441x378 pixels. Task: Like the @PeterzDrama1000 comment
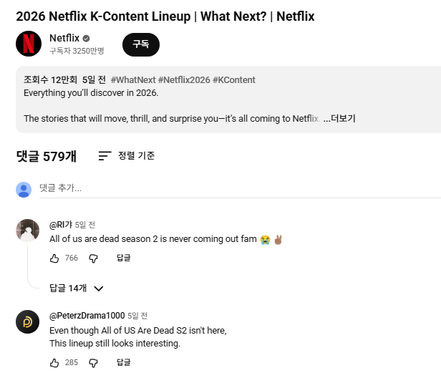55,363
